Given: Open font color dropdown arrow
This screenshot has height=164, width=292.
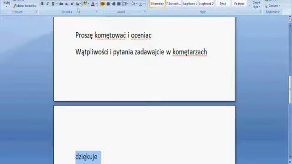Looking at the screenshot, I should pyautogui.click(x=96, y=4).
